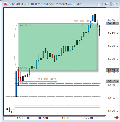The image size is (120, 122).
Task: Click the 17-09:00 time axis label
Action: point(24,118)
